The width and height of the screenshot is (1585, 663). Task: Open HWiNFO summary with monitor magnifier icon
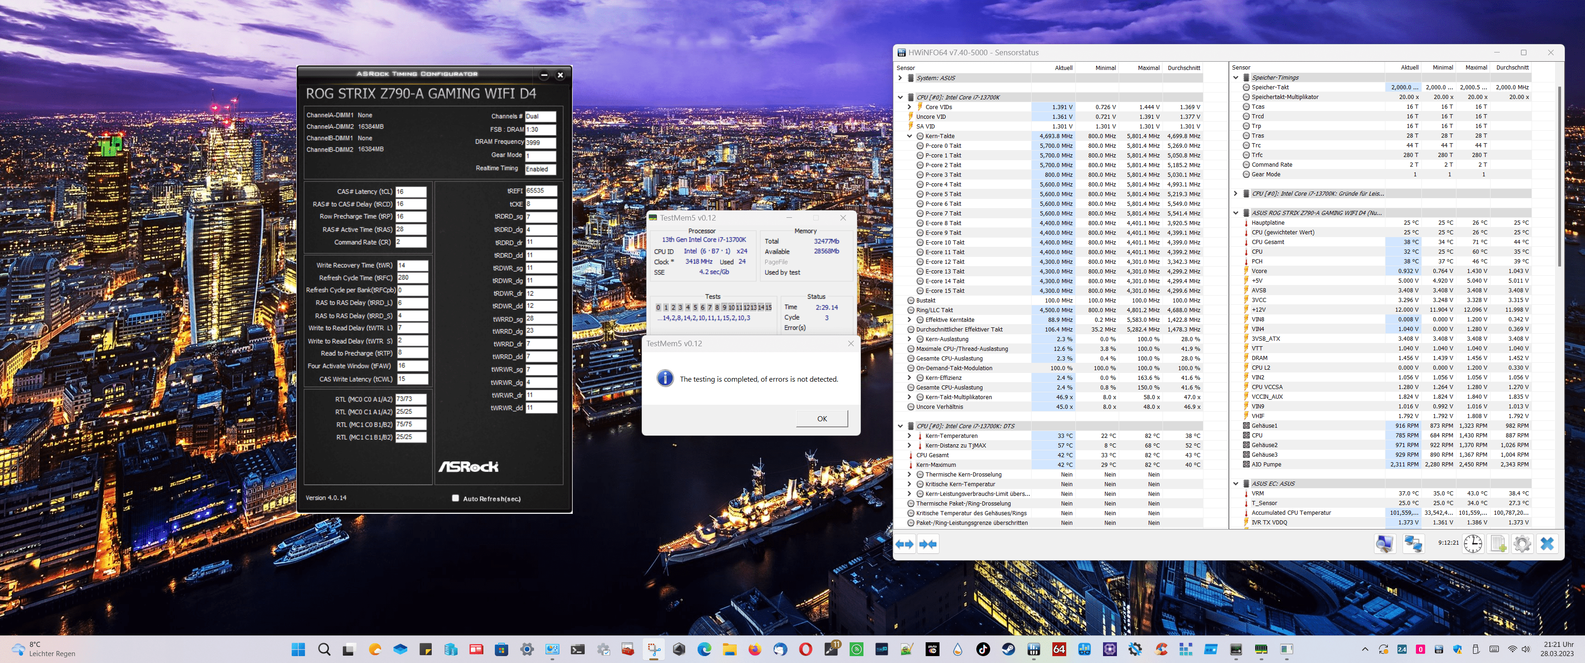tap(1385, 544)
